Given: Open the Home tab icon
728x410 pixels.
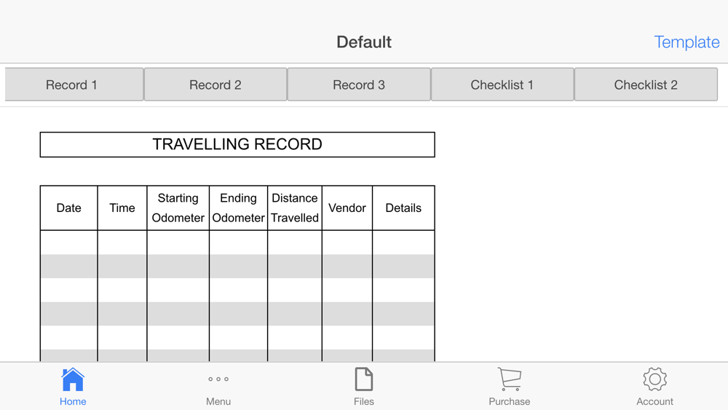Looking at the screenshot, I should coord(73,379).
